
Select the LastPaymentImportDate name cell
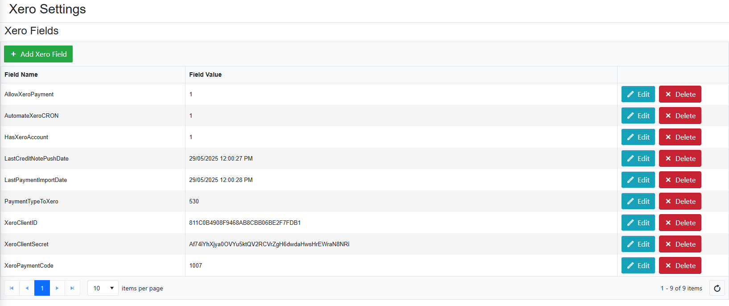93,180
